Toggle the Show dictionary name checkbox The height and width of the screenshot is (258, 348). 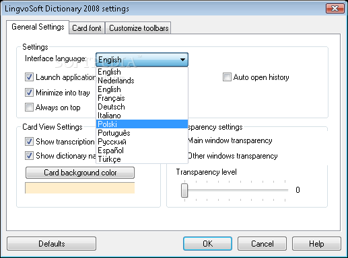coord(29,156)
